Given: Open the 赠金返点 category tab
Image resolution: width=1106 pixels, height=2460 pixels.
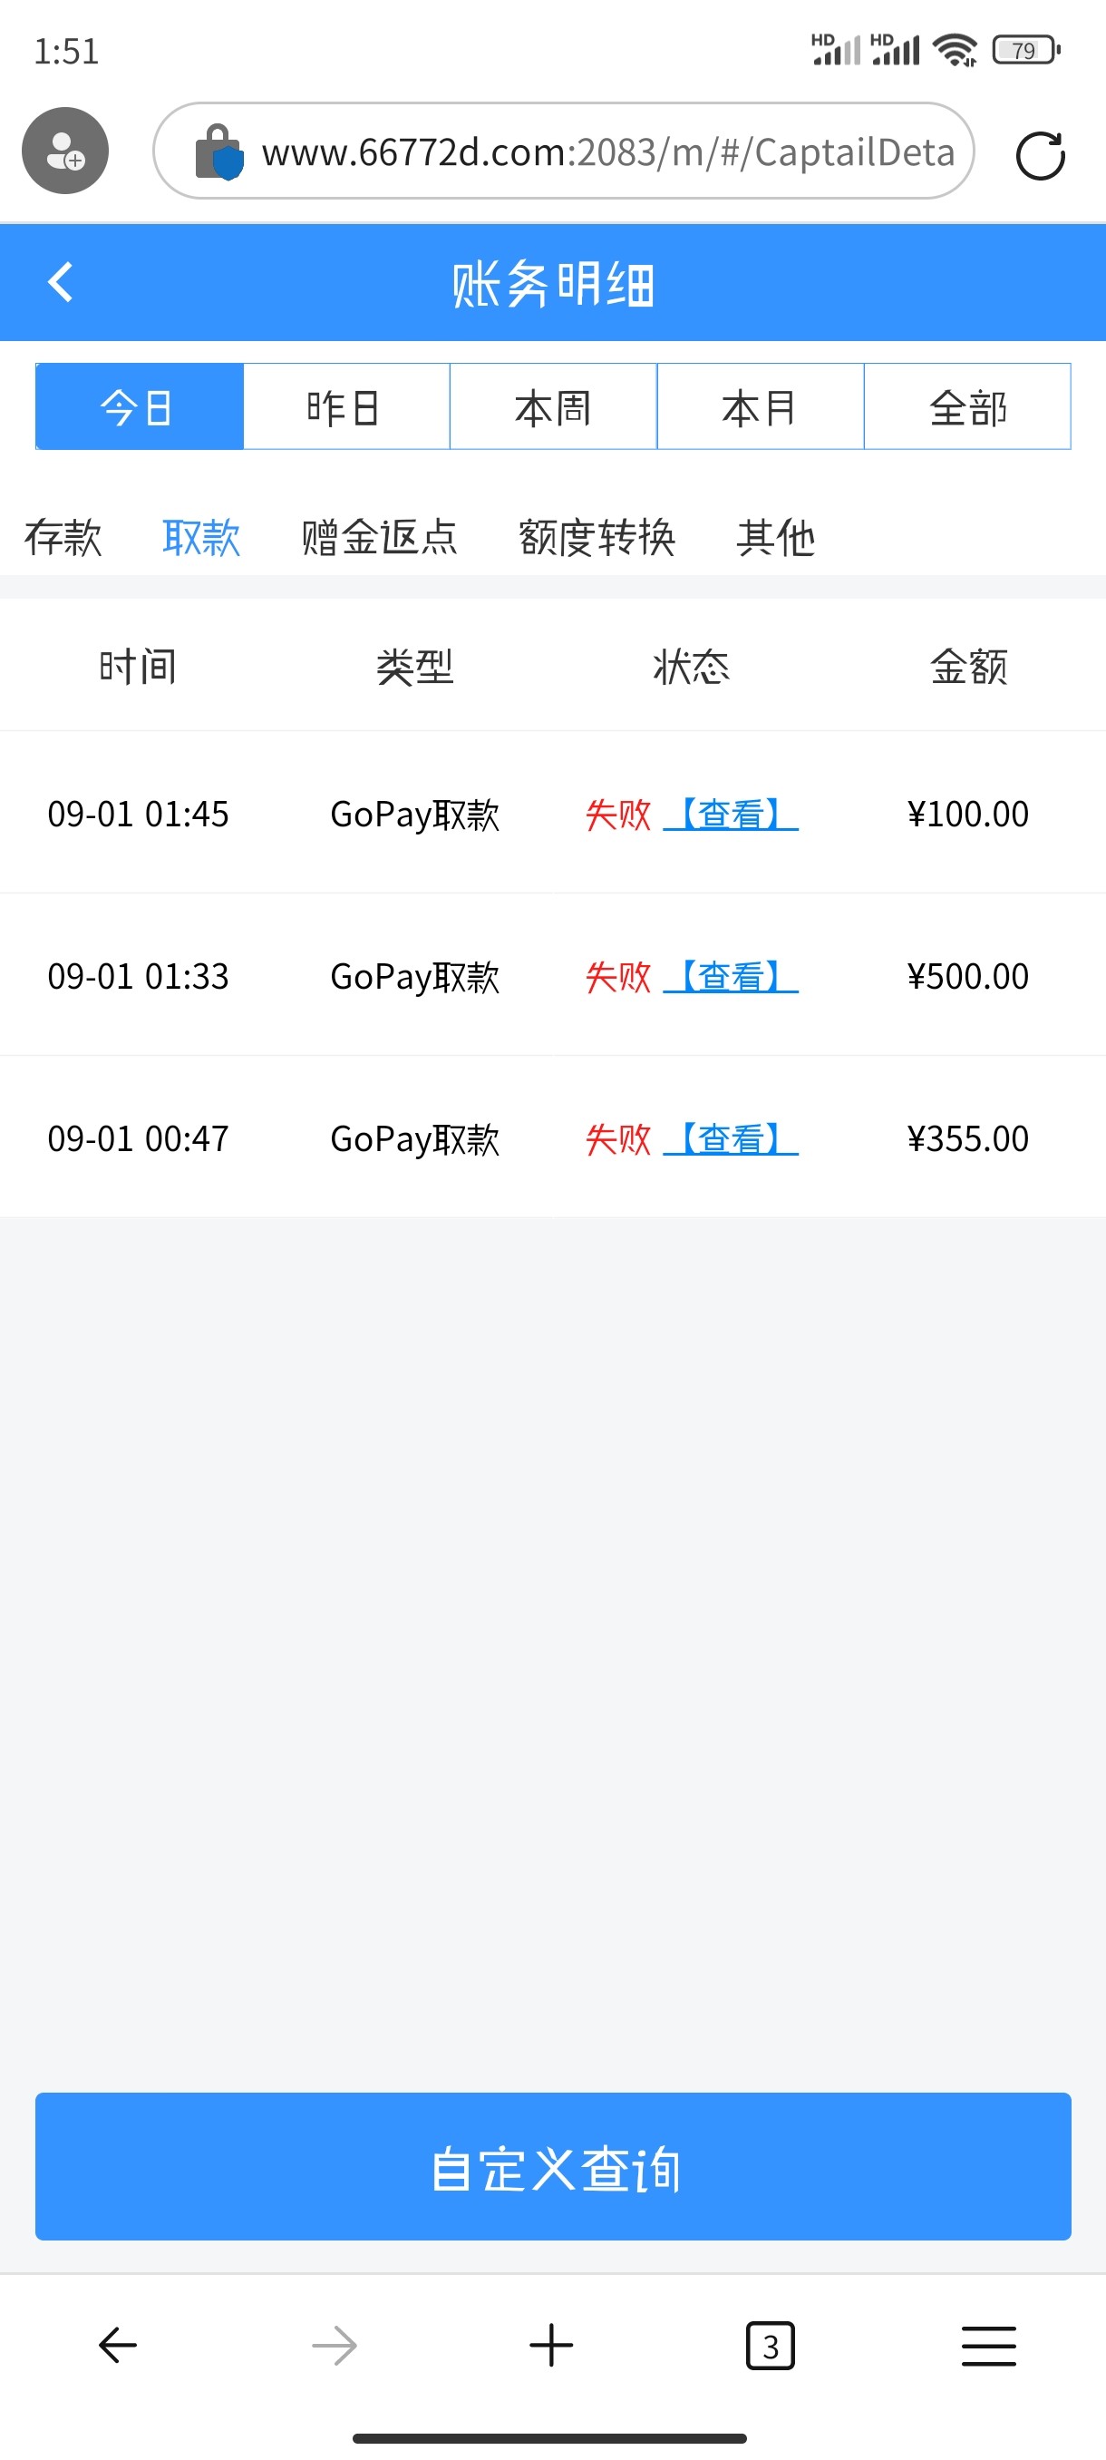Looking at the screenshot, I should [x=379, y=537].
